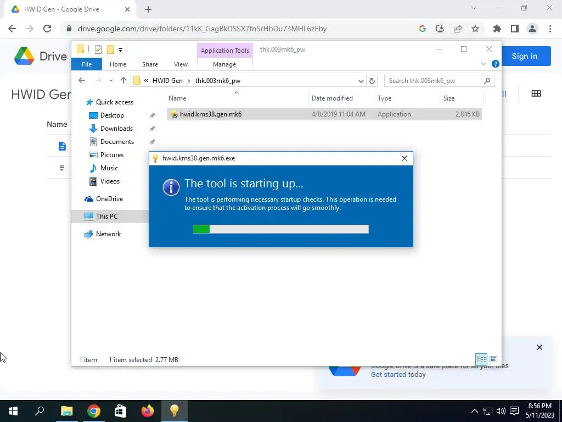
Task: Open Chrome three-dot menu
Action: 550,29
